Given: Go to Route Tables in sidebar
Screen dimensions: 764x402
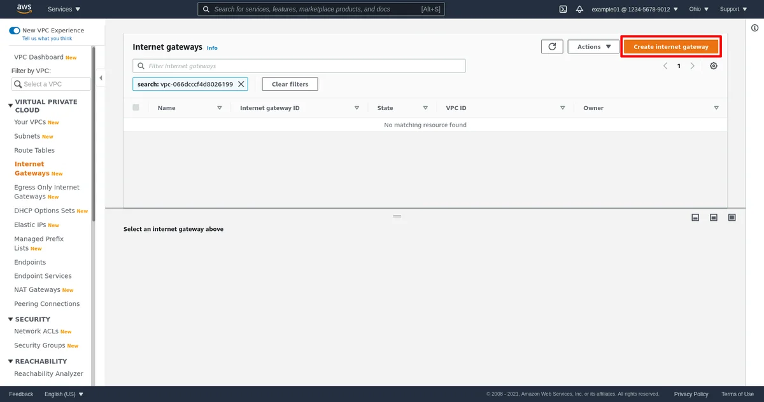Looking at the screenshot, I should (x=34, y=150).
